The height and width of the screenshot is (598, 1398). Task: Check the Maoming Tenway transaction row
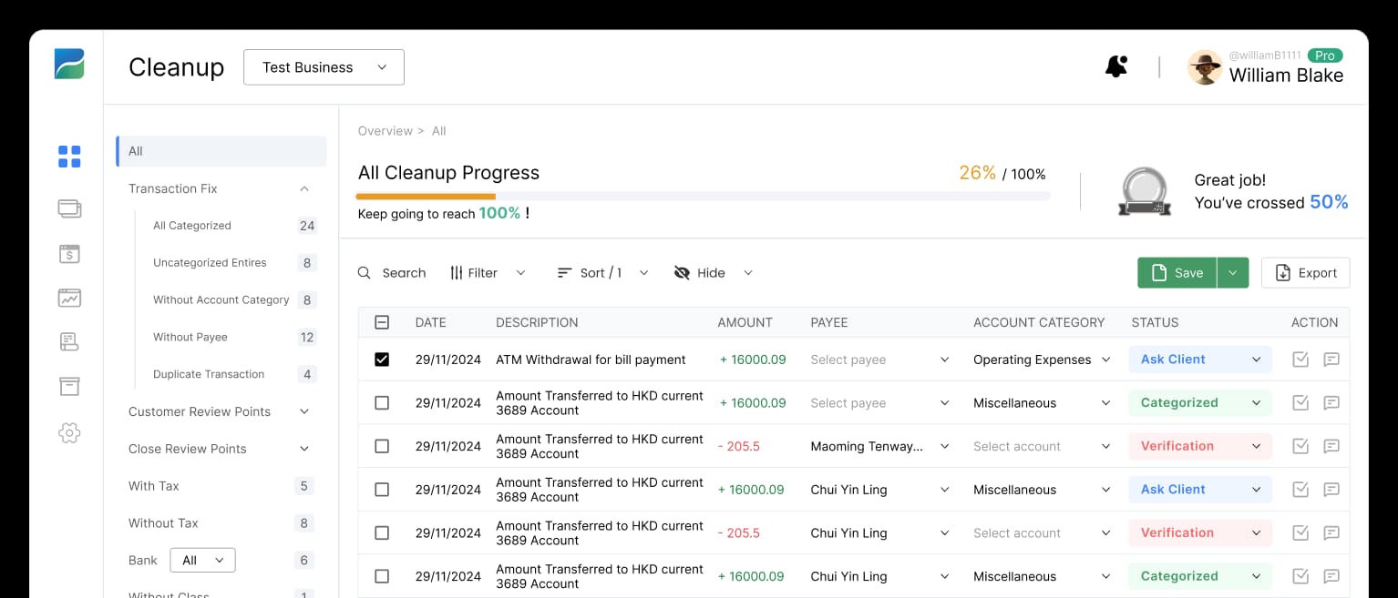pyautogui.click(x=381, y=446)
